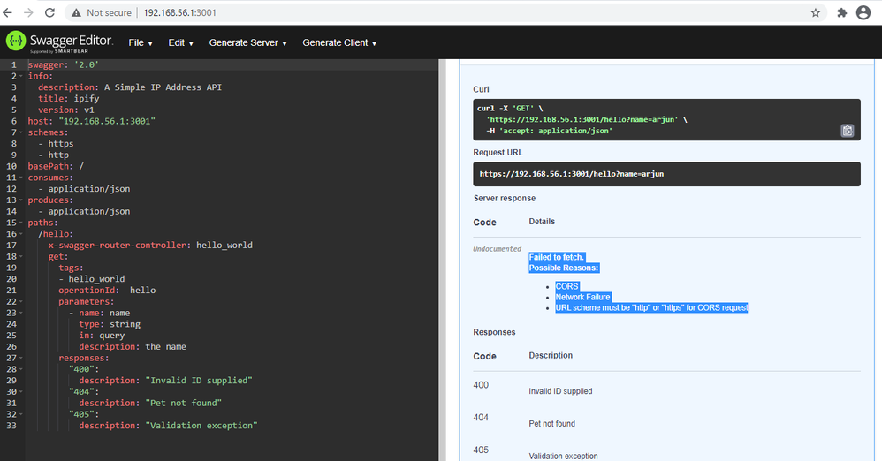Fold the paths section on line 15
This screenshot has width=882, height=461.
pos(21,223)
